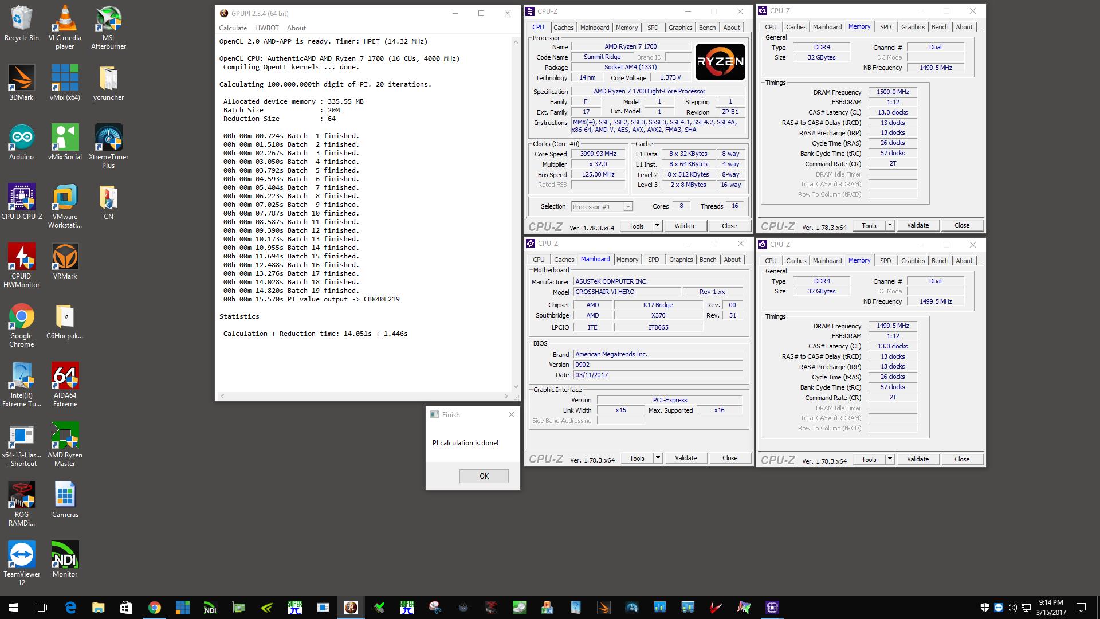Select the SPD tab in top-left CPU-Z

pyautogui.click(x=653, y=28)
